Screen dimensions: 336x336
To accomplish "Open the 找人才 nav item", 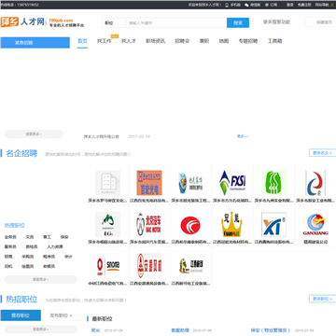I will click(129, 41).
